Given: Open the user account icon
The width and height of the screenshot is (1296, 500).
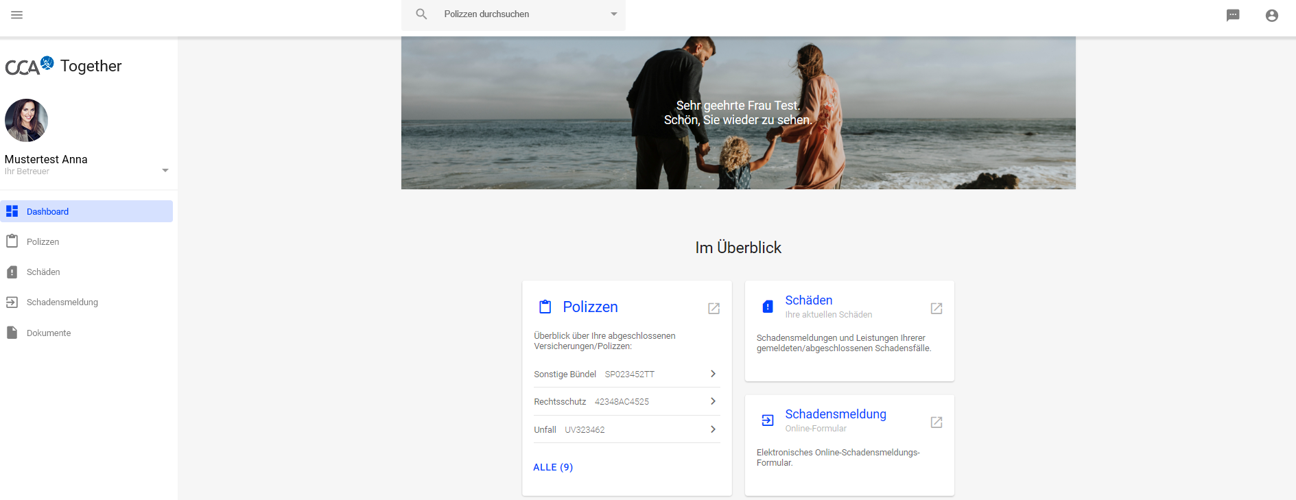Looking at the screenshot, I should 1271,15.
